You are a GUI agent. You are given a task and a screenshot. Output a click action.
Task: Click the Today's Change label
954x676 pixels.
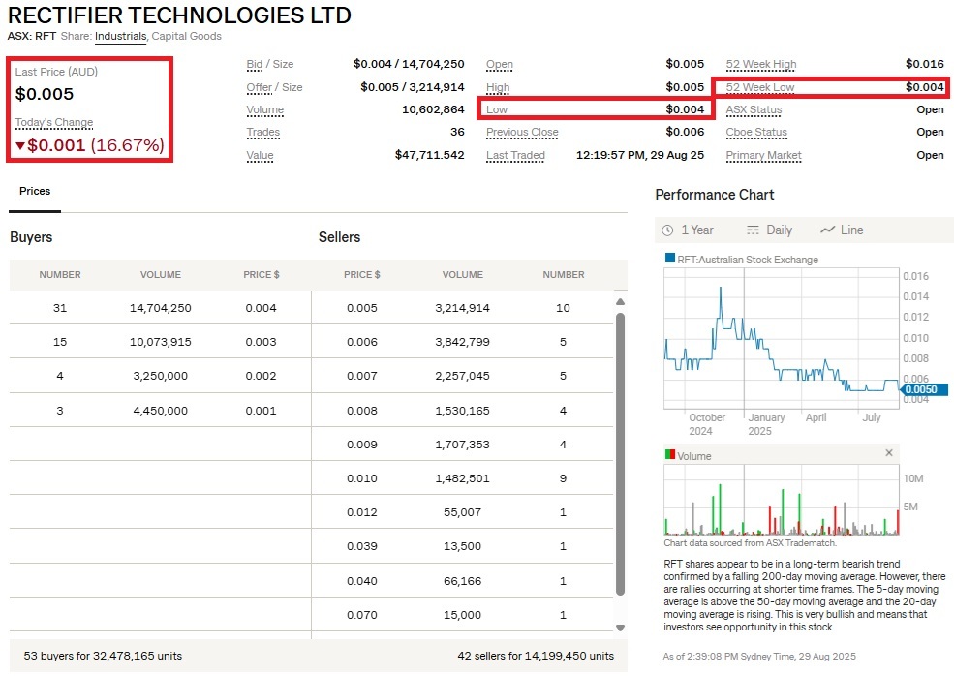[54, 123]
